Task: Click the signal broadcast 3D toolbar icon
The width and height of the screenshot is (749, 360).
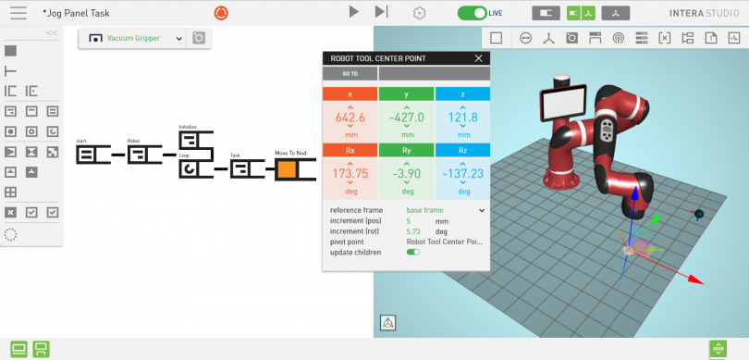Action: pos(619,38)
